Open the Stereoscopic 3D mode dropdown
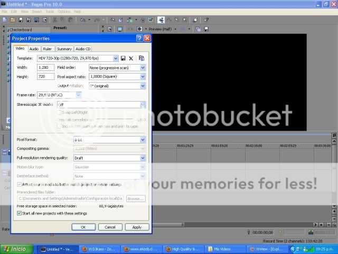Viewport: 338px width, 254px height. pyautogui.click(x=143, y=105)
